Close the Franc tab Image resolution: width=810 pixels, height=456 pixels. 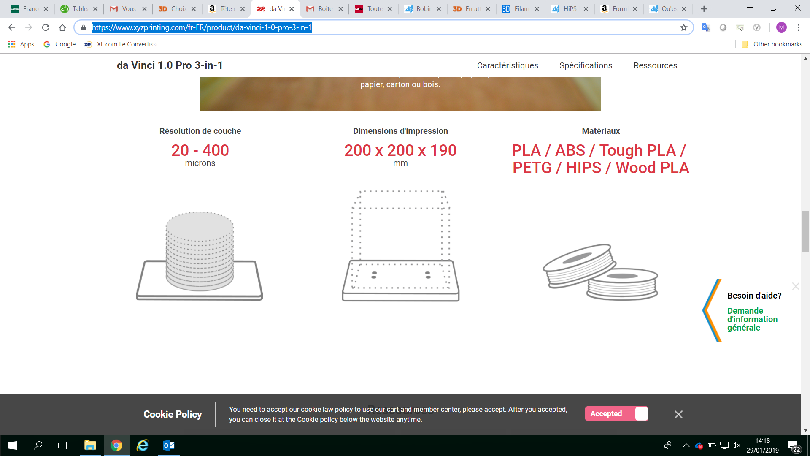(x=46, y=9)
